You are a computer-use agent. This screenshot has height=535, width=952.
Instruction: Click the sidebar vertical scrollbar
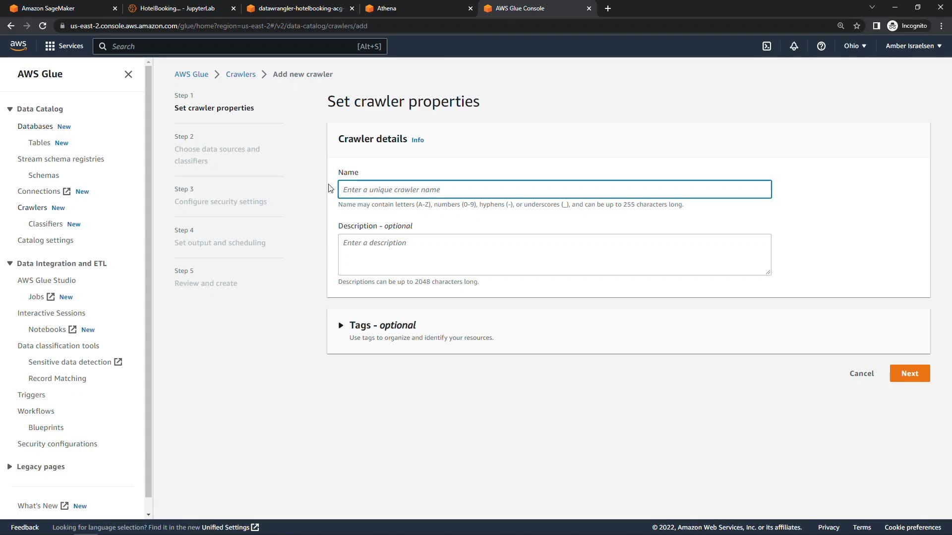[148, 282]
